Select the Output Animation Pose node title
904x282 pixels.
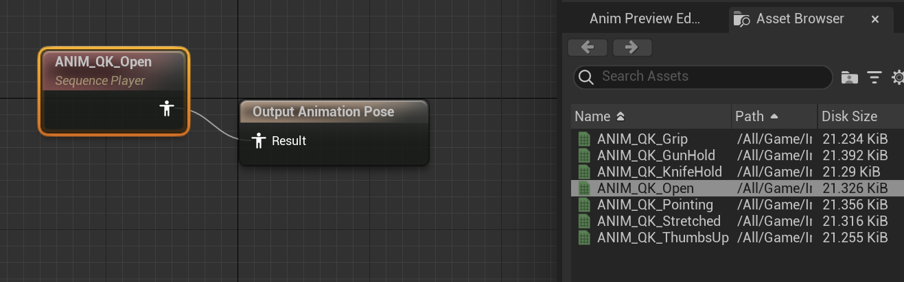pos(323,112)
